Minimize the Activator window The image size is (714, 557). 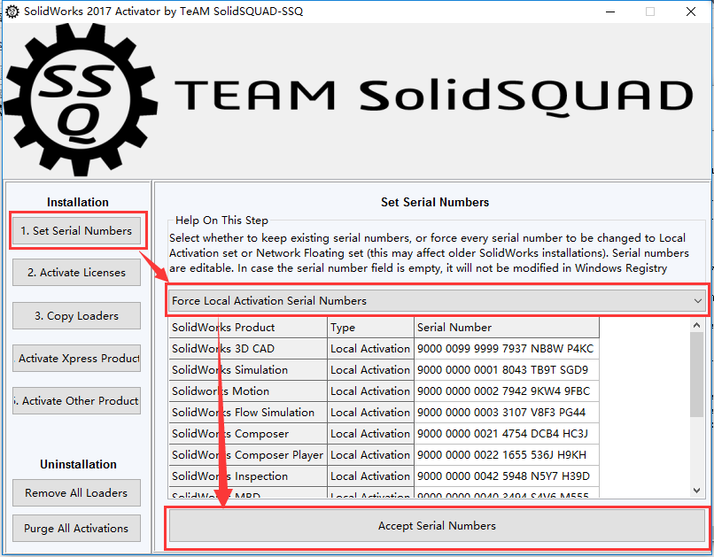[610, 12]
